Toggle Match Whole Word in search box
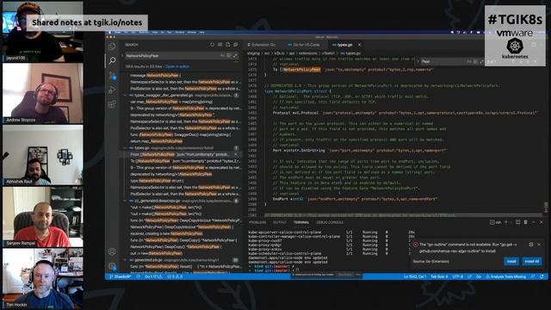The height and width of the screenshot is (310, 551). click(229, 55)
